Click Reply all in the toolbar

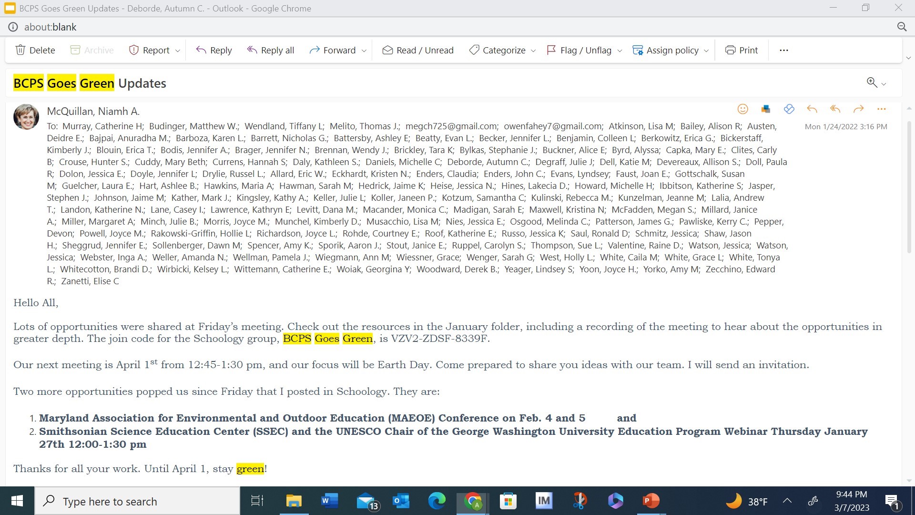pos(270,50)
